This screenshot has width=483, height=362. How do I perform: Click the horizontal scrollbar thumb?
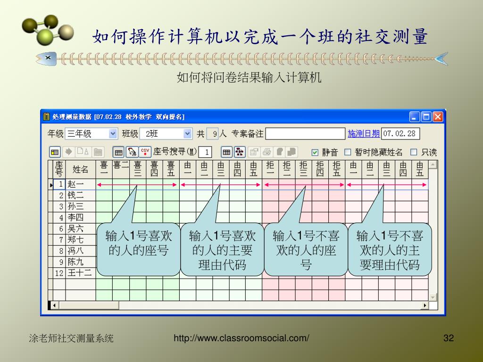pos(89,305)
